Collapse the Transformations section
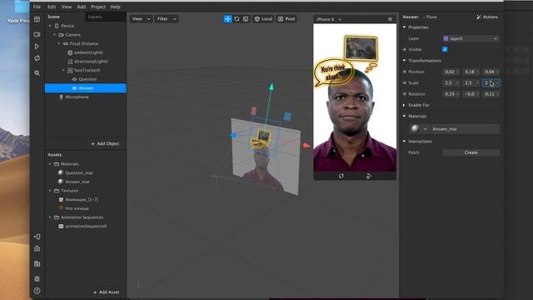 (x=405, y=61)
